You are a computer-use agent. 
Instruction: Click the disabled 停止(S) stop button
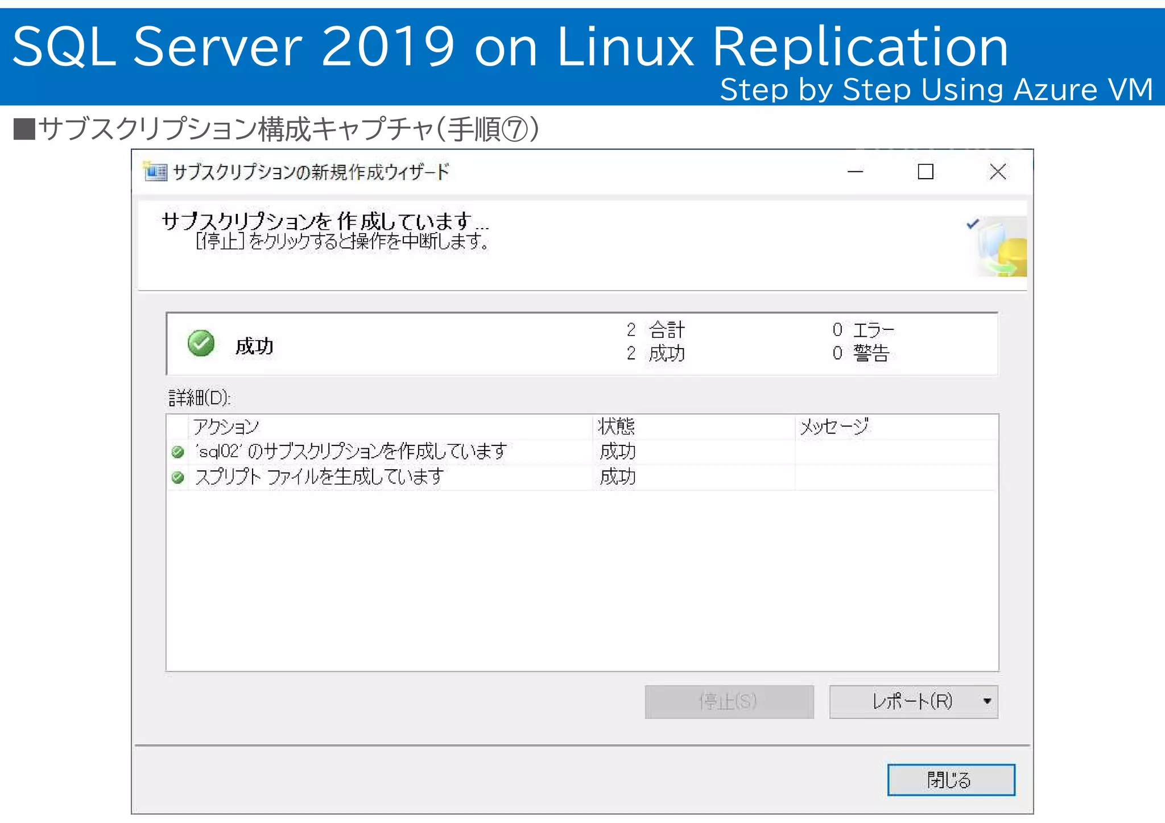click(729, 701)
